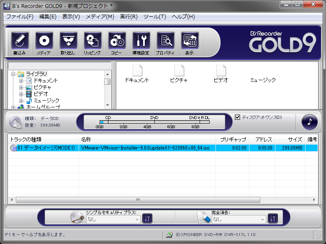Screen dimensions: 326x244
Task: Open the ツール(T) menu
Action: coord(155,17)
